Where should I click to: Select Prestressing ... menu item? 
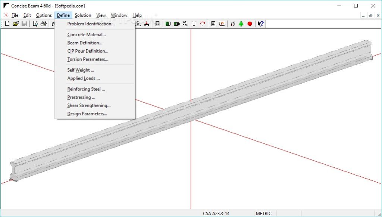click(x=81, y=97)
